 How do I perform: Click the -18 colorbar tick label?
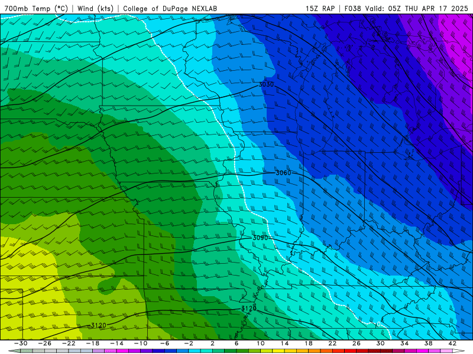tap(93, 343)
